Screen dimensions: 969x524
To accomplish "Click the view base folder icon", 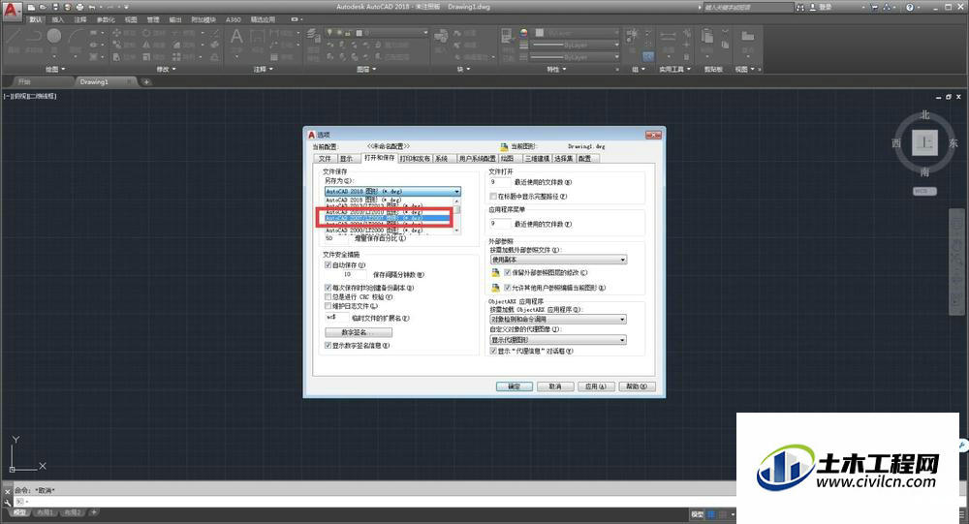I will pos(747,36).
